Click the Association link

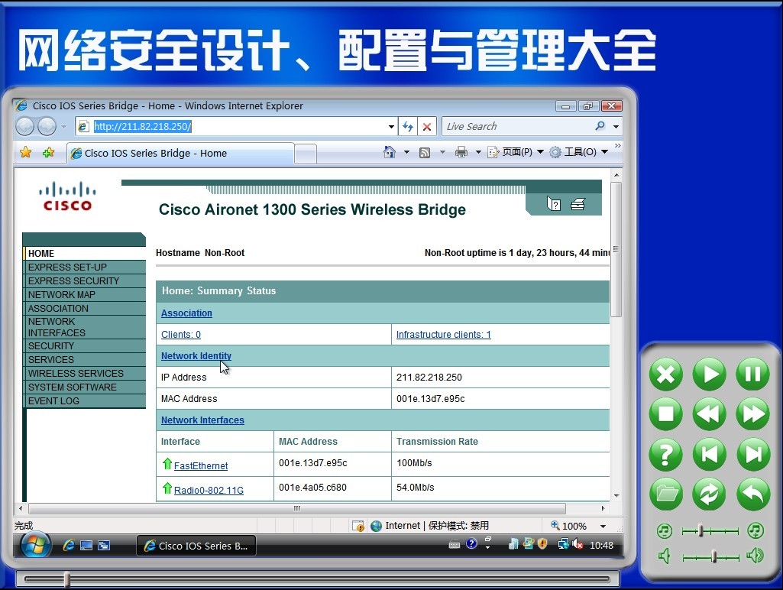(186, 313)
